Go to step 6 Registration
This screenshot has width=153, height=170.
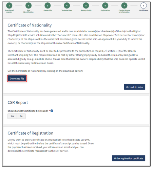tap(105, 5)
